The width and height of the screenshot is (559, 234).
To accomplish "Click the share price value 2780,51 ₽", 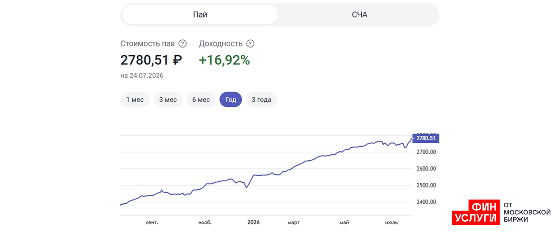I will [x=151, y=60].
